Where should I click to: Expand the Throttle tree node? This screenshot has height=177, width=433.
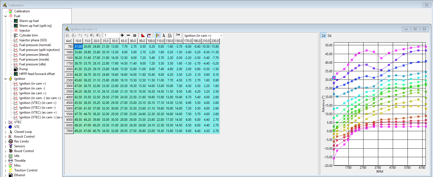6,161
